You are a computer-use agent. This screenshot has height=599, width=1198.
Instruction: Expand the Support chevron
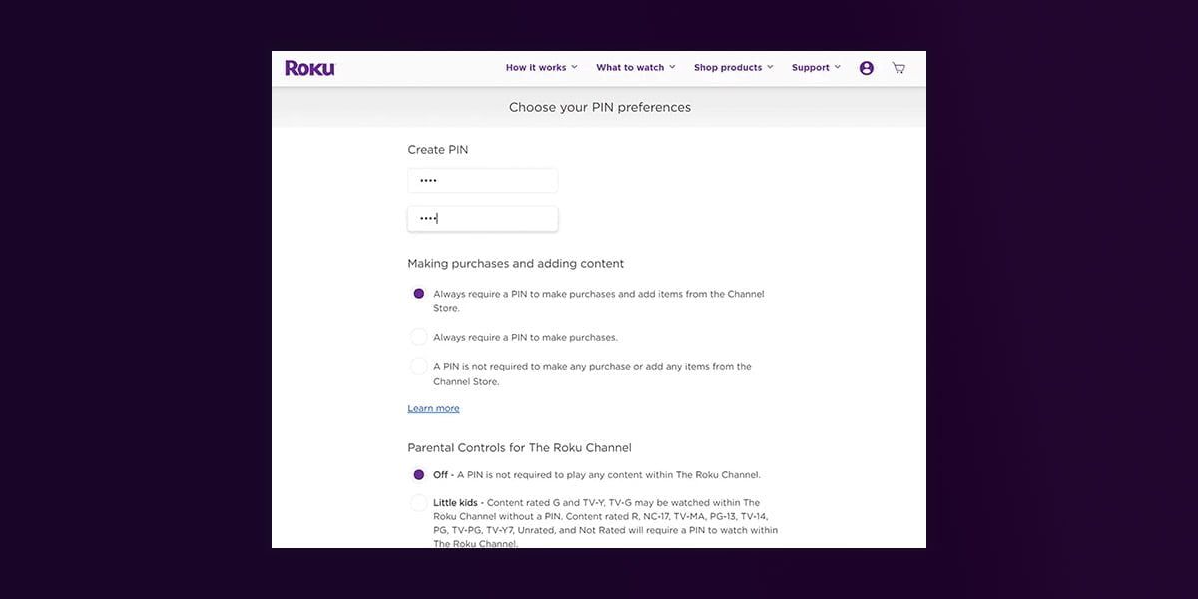point(837,67)
